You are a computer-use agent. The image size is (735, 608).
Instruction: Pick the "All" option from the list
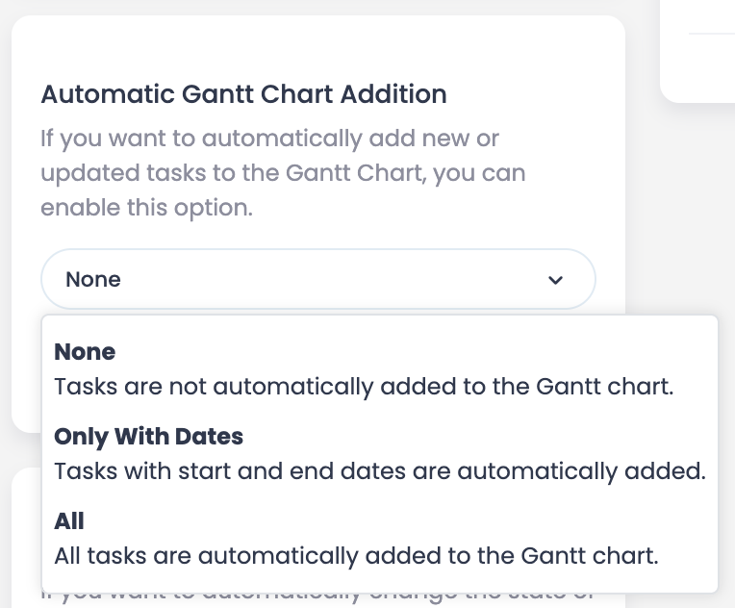coord(69,521)
